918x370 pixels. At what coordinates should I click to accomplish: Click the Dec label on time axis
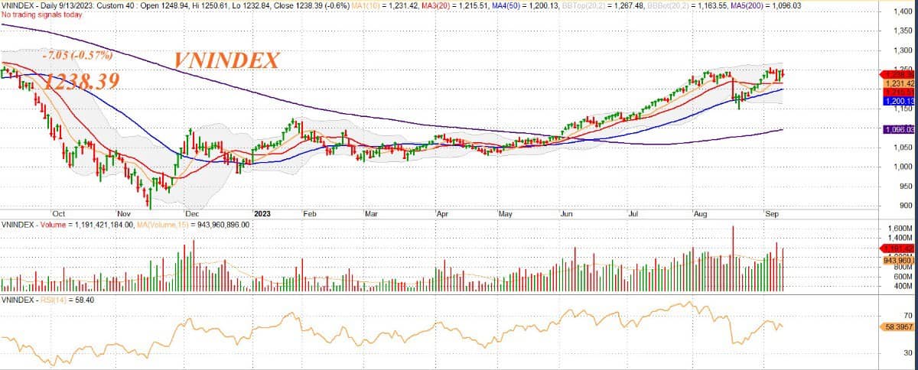192,215
